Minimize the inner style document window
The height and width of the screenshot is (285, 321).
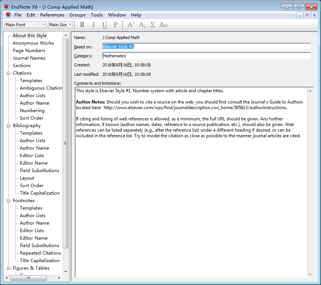coord(300,15)
